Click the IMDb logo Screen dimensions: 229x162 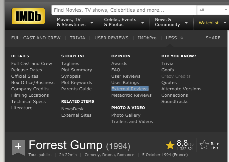(x=28, y=16)
